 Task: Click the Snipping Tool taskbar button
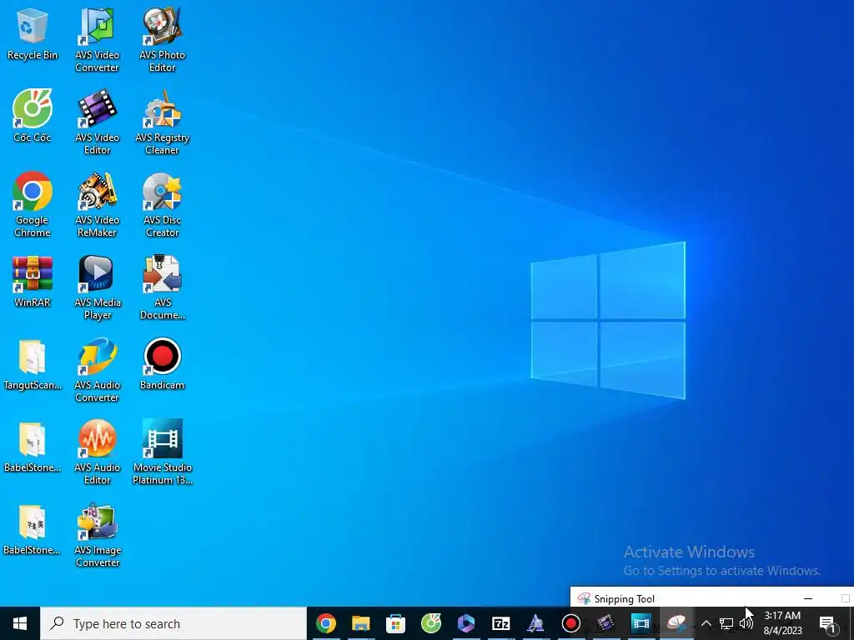tap(676, 623)
